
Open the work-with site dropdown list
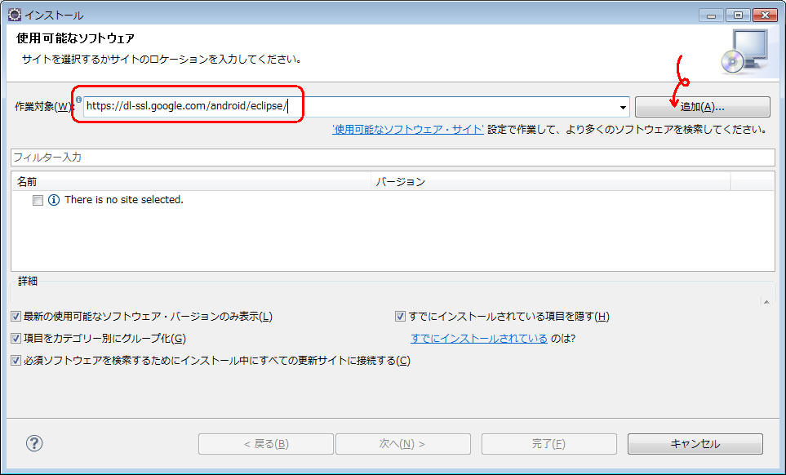tap(624, 107)
